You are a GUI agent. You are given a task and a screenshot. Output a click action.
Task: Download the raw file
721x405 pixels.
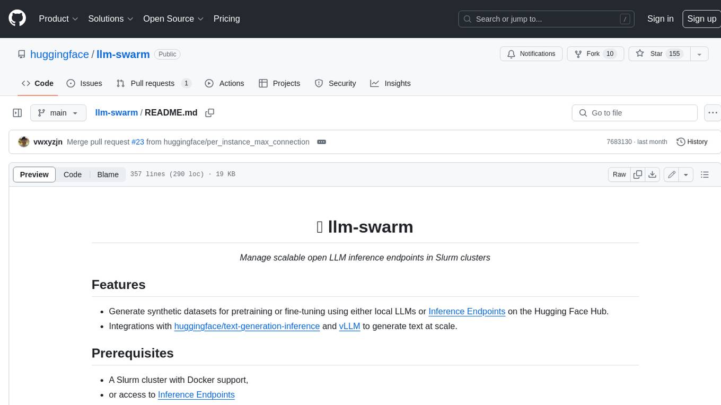(653, 174)
